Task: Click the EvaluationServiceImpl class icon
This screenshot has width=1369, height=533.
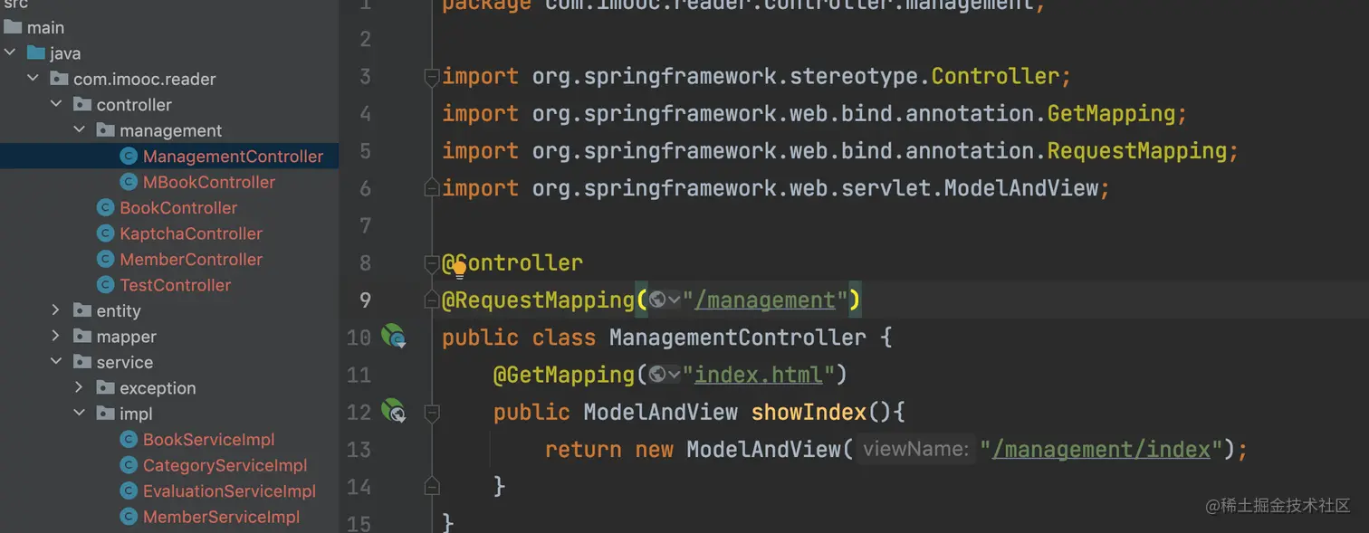Action: [129, 491]
